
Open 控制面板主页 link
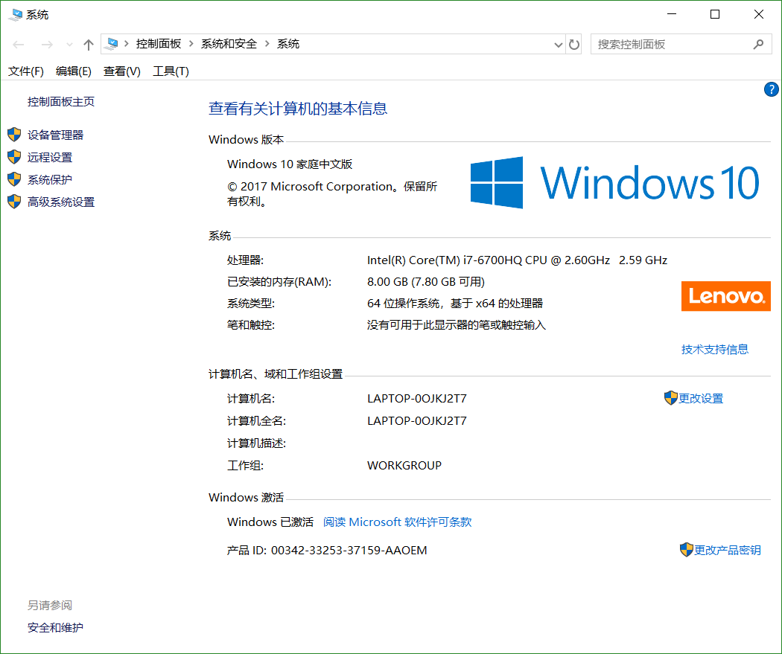point(61,102)
